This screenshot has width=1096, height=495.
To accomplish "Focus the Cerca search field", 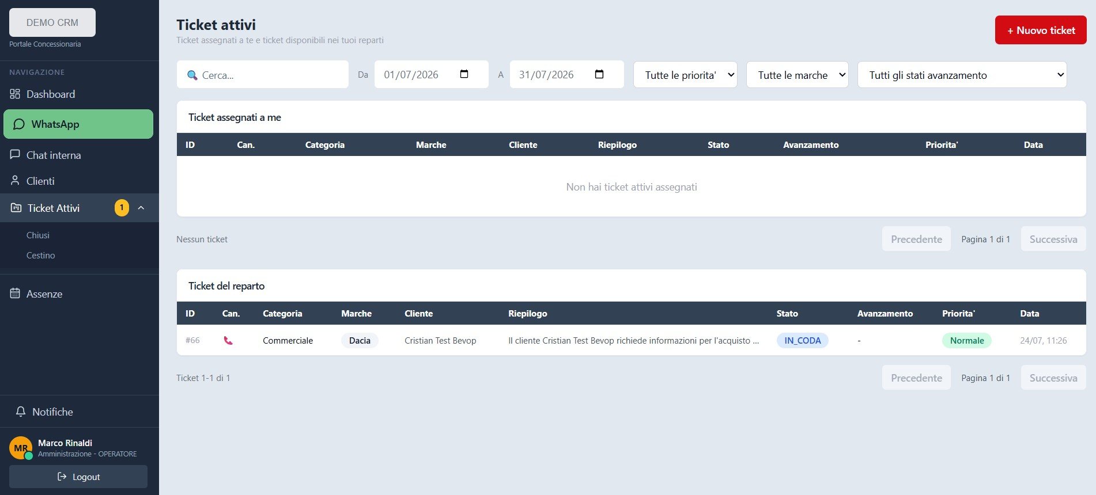I will (x=263, y=75).
